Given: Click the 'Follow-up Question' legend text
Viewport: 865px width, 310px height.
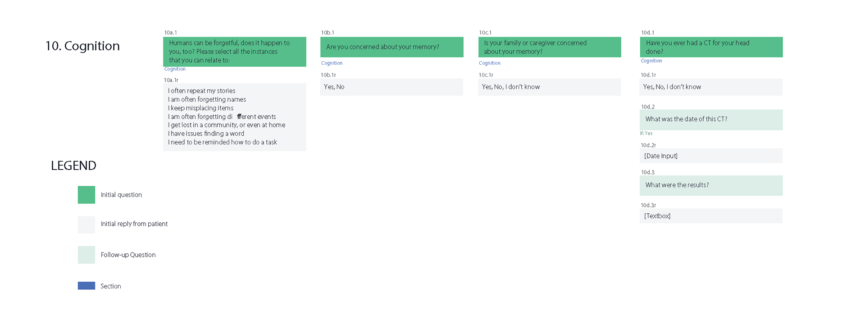Looking at the screenshot, I should [x=128, y=255].
